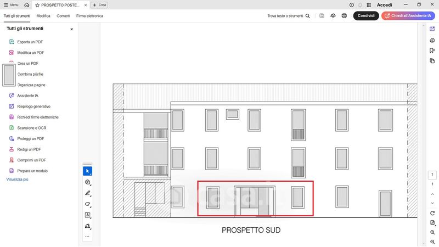
Task: Go to next page with down chevron
Action: [432, 203]
